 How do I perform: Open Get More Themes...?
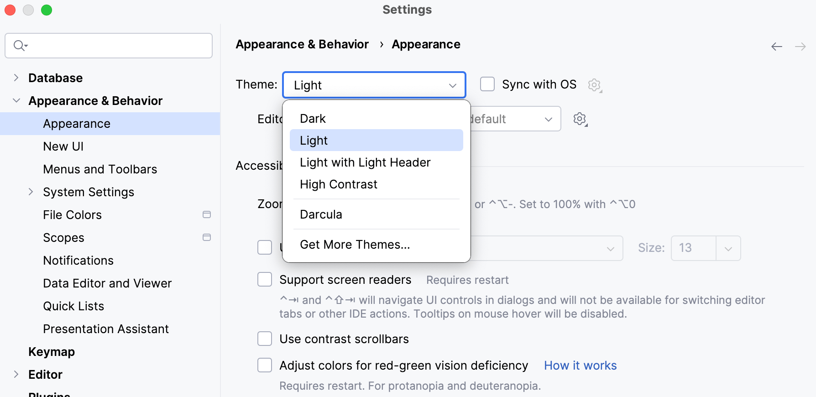pyautogui.click(x=355, y=244)
